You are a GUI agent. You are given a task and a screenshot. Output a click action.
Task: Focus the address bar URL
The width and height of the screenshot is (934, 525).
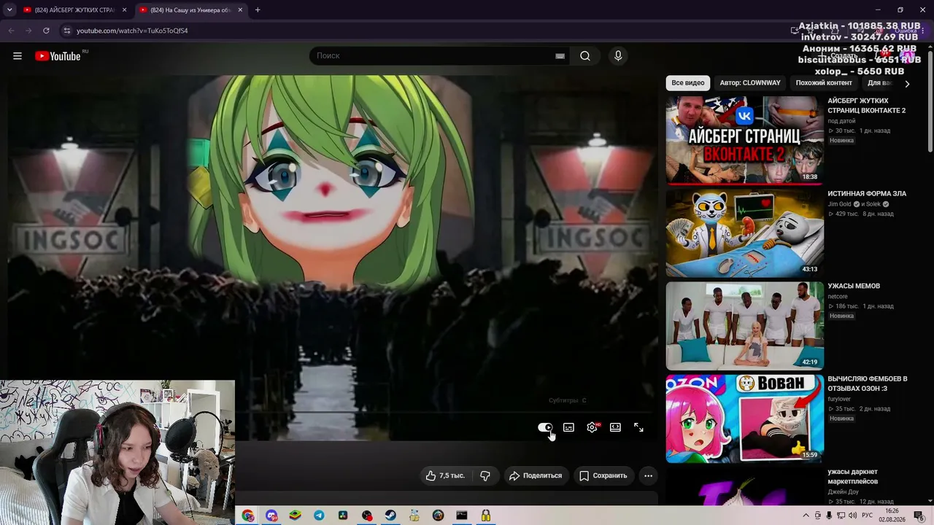pos(132,31)
